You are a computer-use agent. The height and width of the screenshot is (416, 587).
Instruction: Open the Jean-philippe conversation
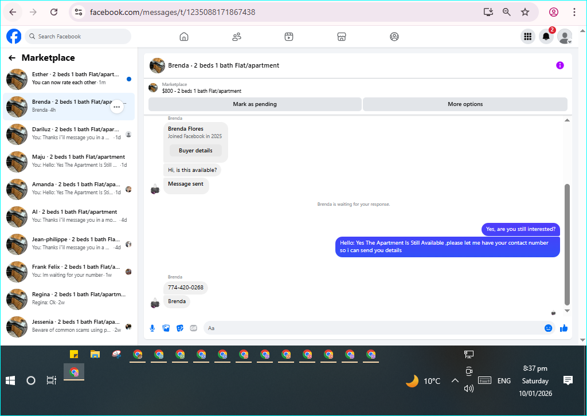pos(69,244)
